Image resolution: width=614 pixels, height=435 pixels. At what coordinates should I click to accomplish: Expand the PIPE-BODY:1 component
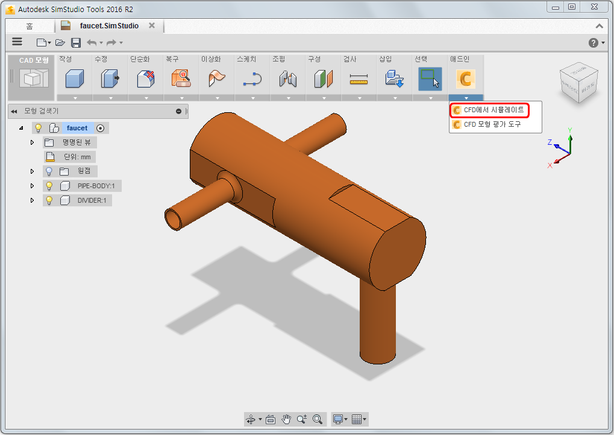coord(32,186)
